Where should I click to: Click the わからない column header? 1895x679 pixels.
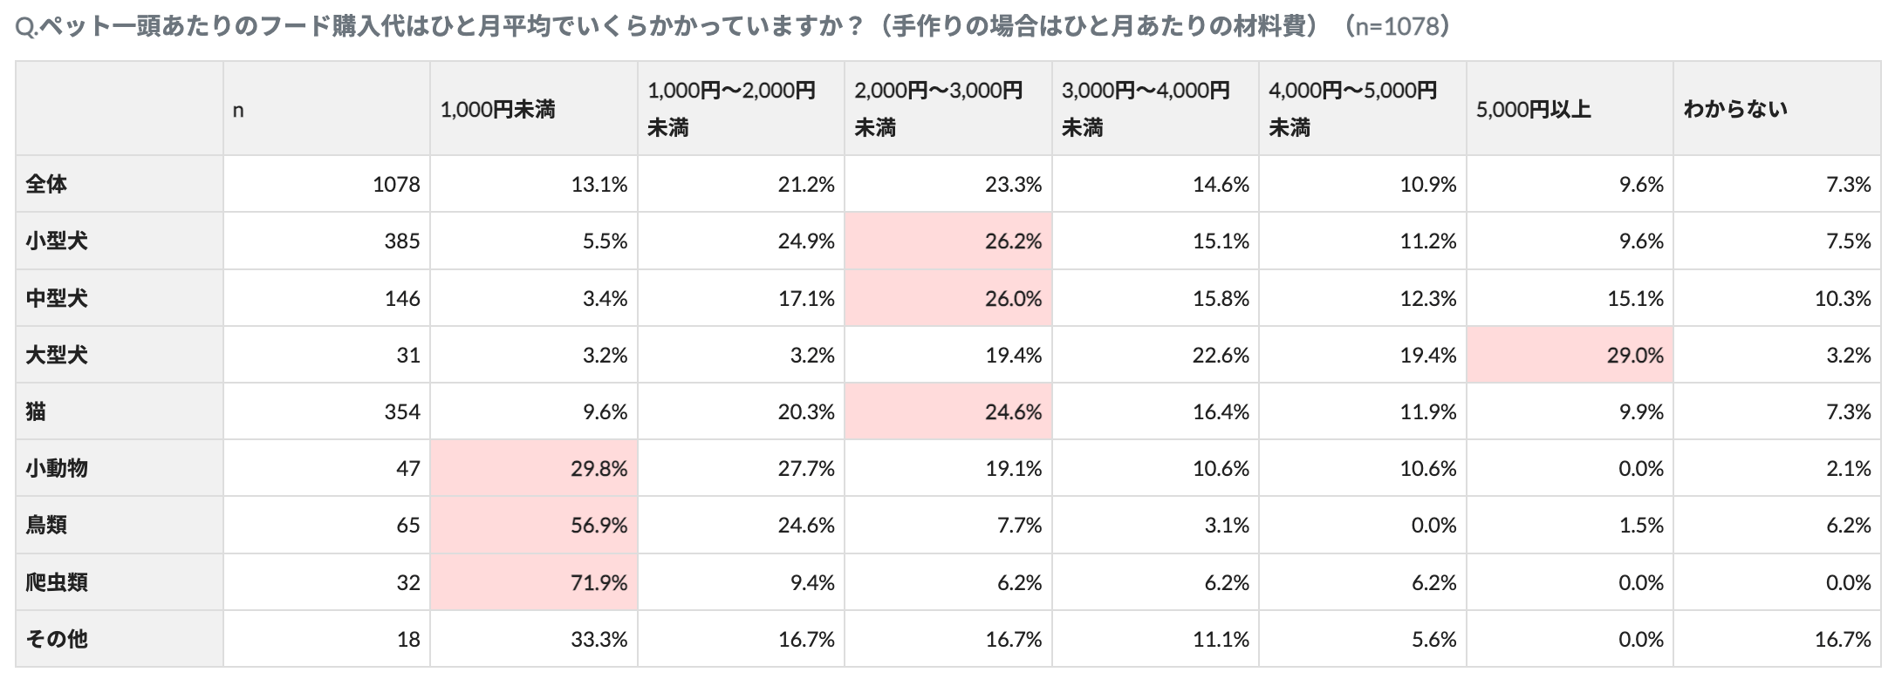(1735, 109)
